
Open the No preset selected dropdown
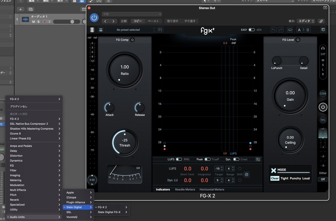tap(130, 30)
